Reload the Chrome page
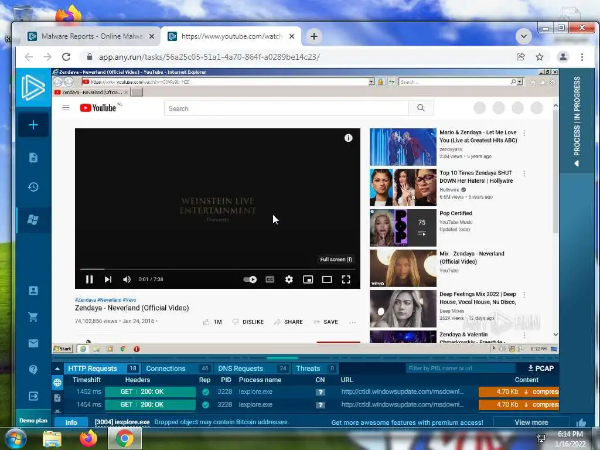This screenshot has height=450, width=600. 66,57
